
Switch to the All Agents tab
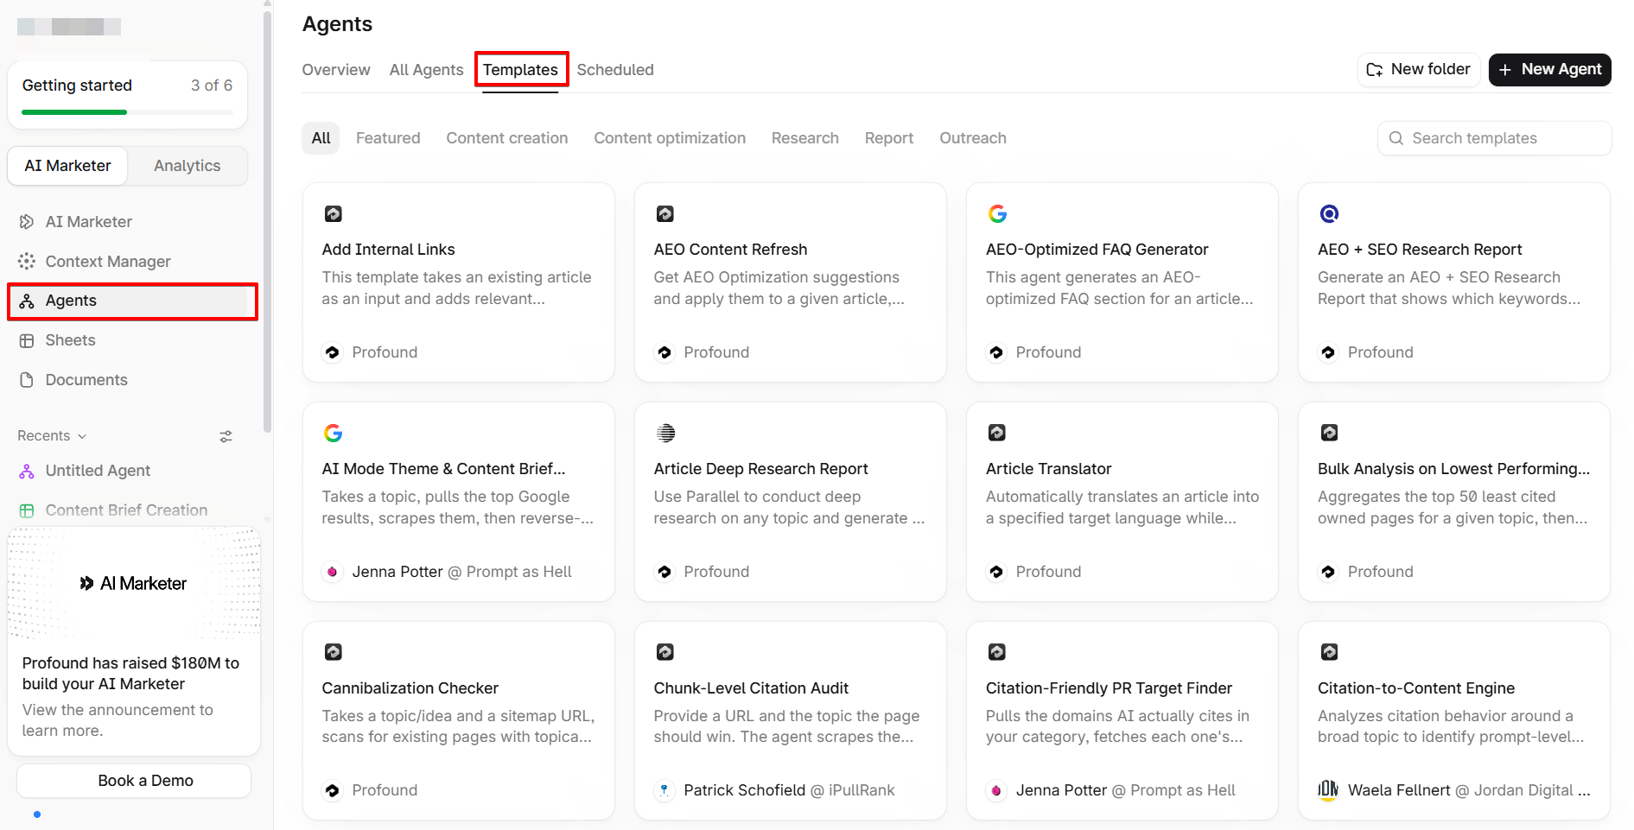click(426, 70)
